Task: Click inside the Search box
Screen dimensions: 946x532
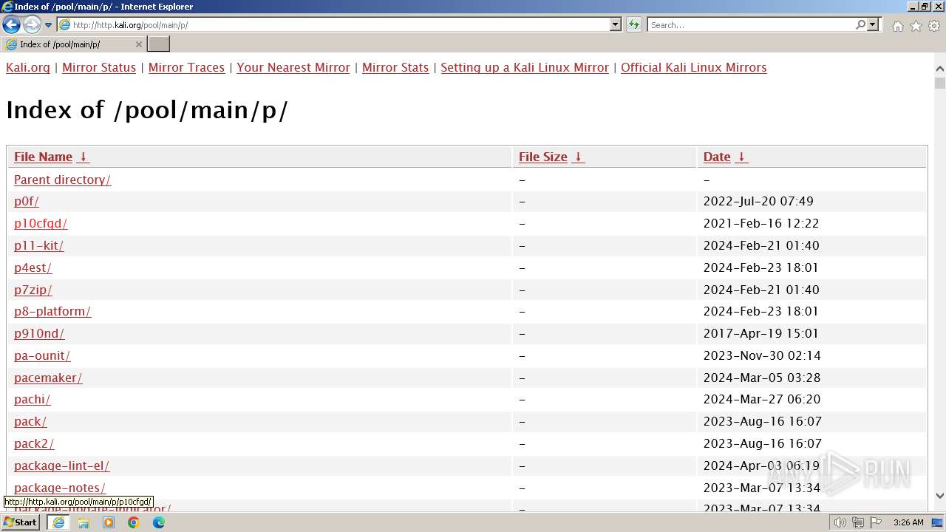Action: coord(750,25)
